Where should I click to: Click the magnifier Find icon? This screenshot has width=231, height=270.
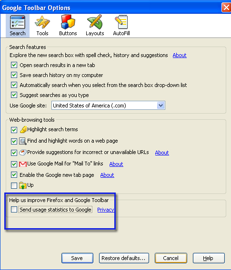click(22, 141)
